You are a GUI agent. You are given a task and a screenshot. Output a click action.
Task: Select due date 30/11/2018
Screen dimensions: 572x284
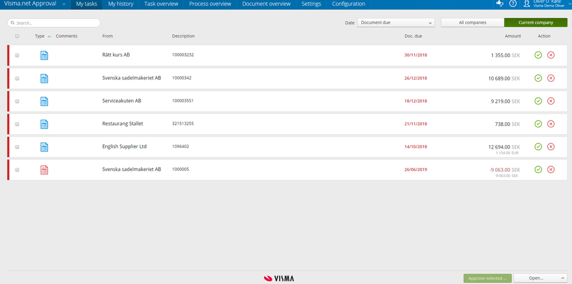click(x=416, y=55)
